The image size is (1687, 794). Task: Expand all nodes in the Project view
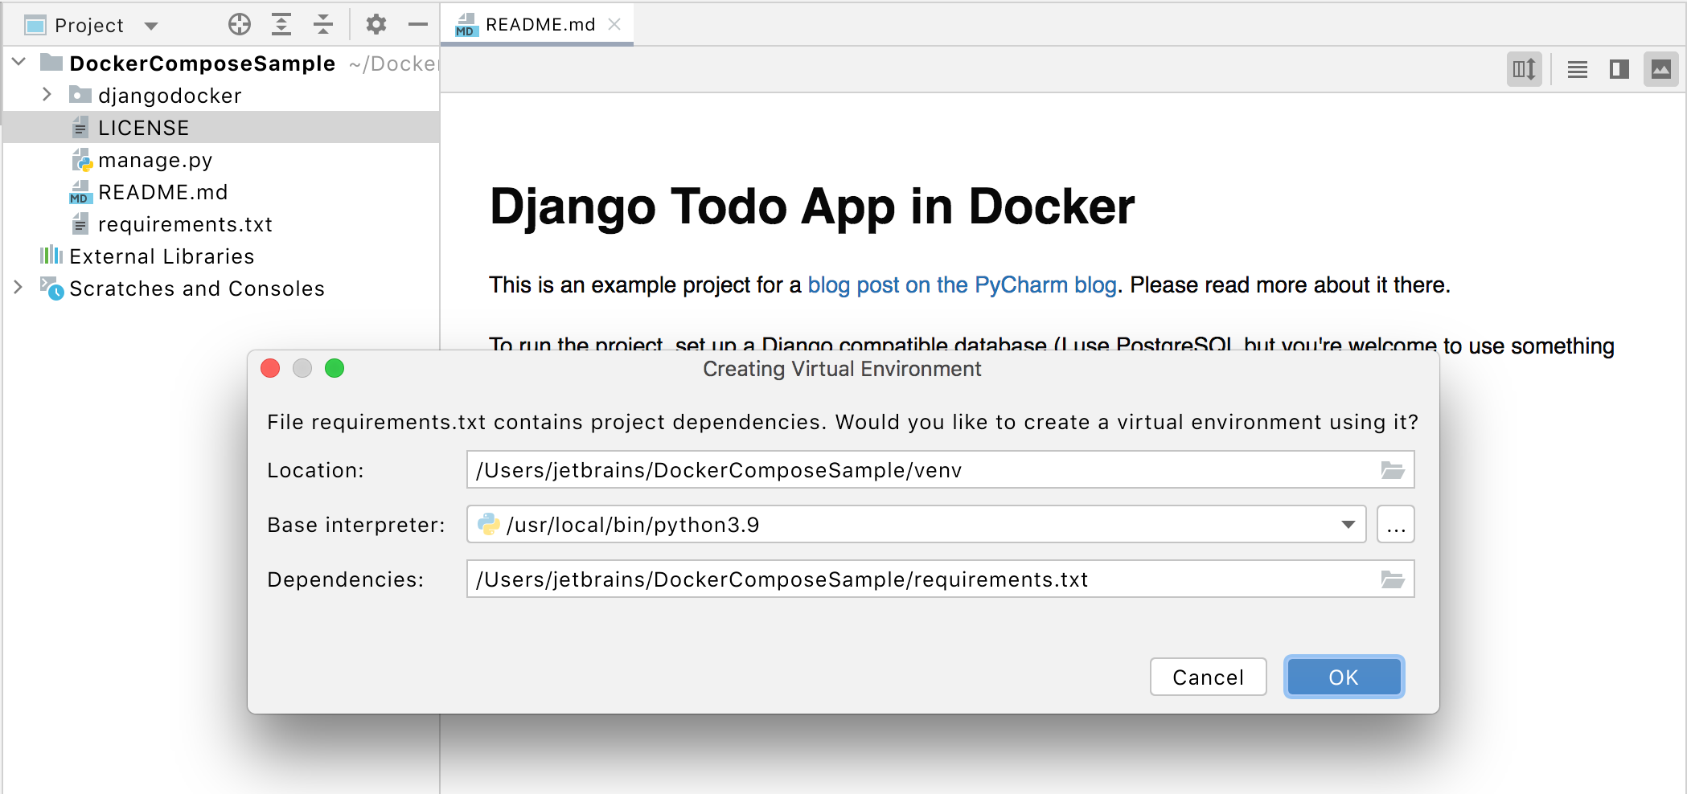click(x=281, y=24)
